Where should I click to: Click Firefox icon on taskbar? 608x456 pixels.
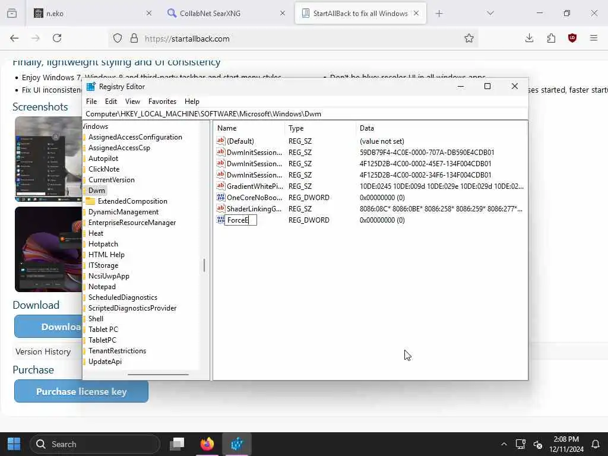coord(207,444)
